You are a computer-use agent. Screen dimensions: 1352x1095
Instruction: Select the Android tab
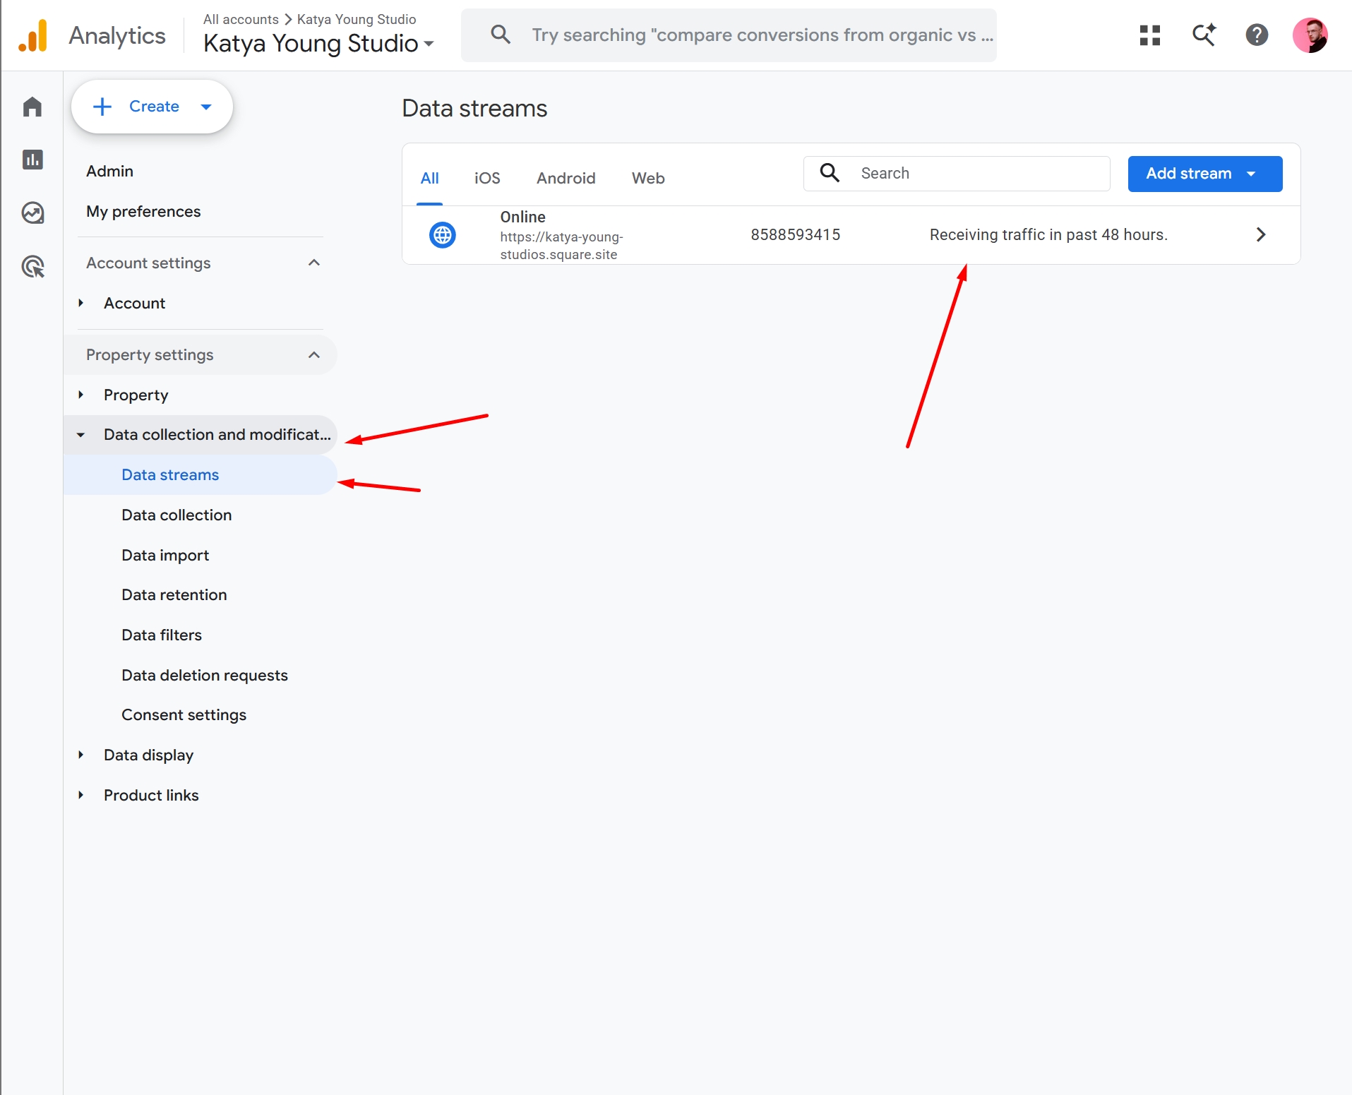(566, 178)
